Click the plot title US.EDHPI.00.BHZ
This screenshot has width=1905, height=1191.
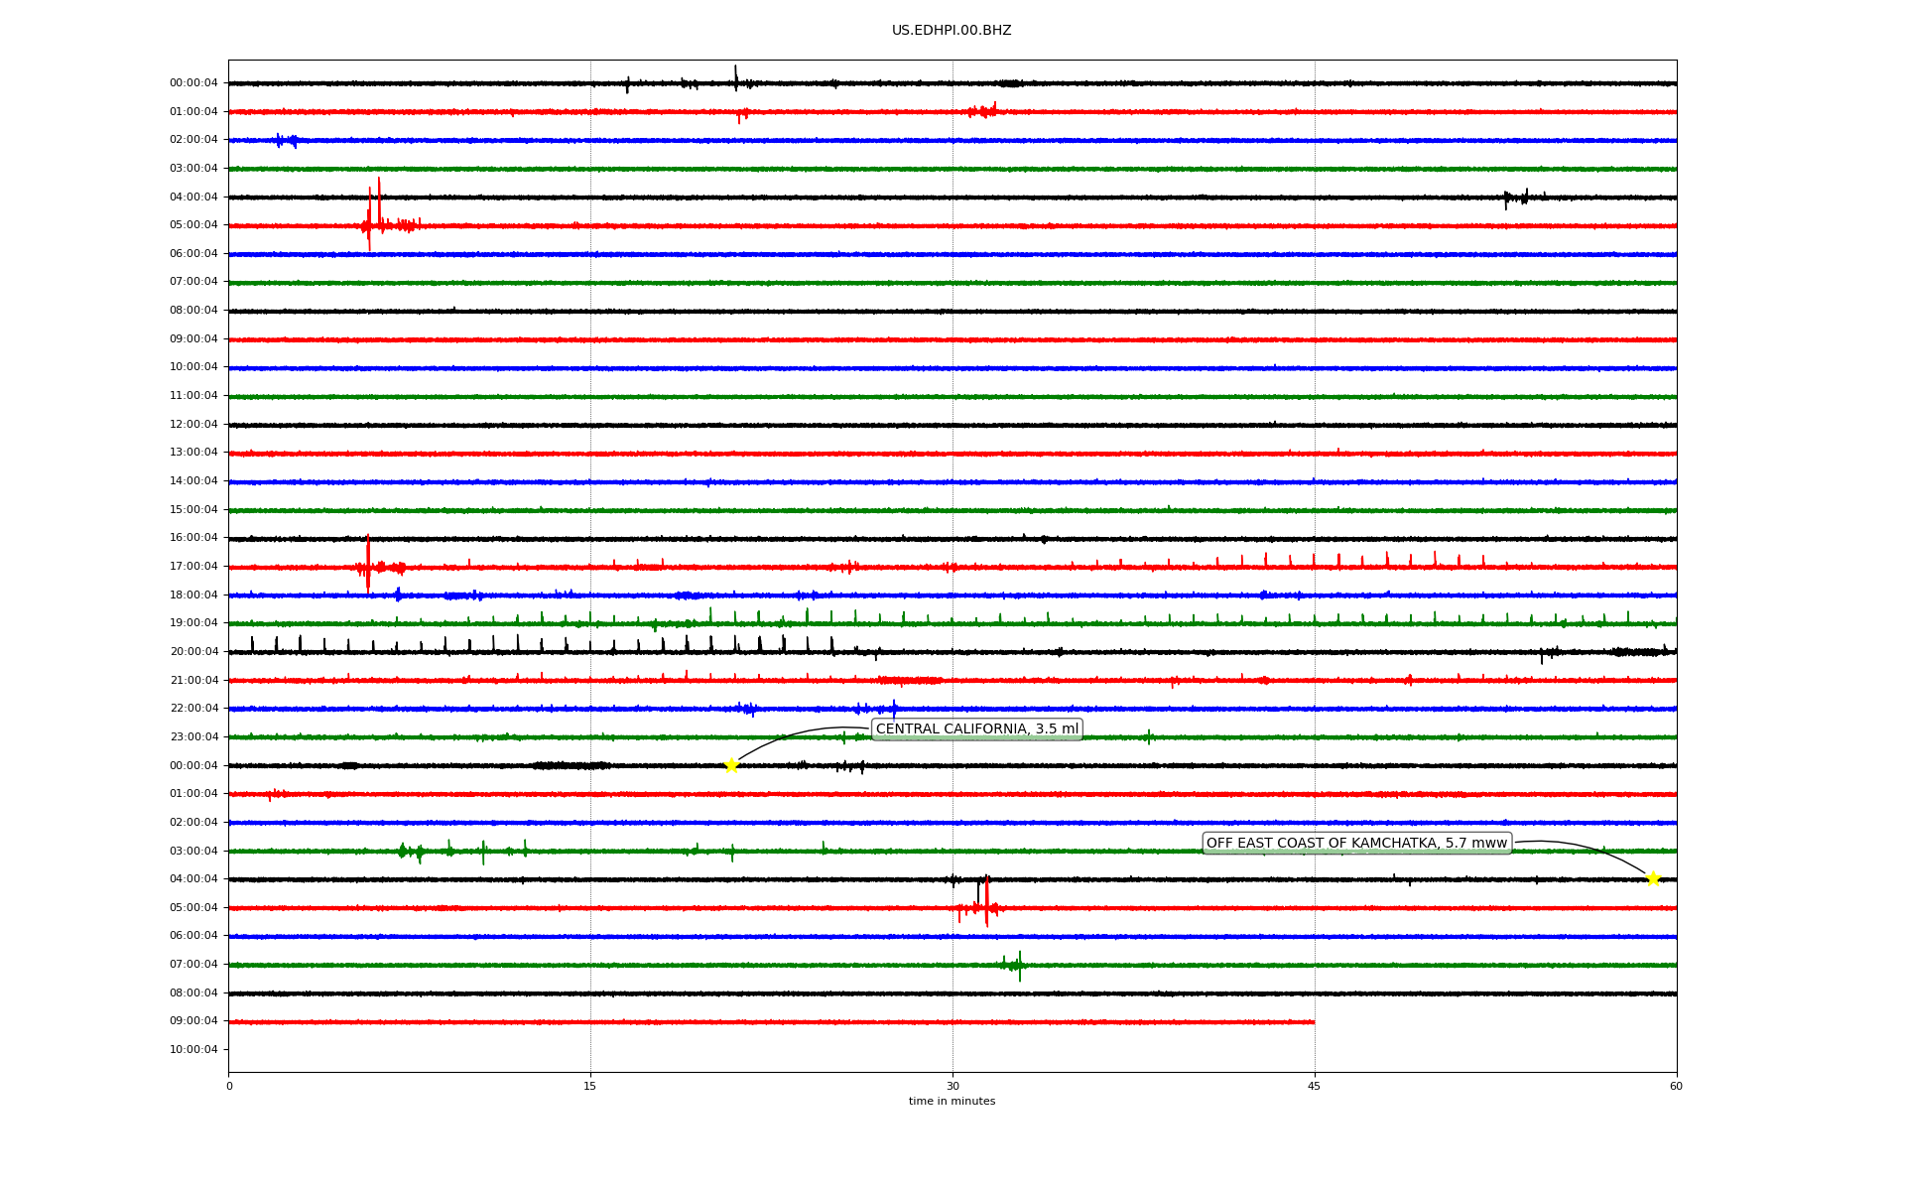point(952,31)
